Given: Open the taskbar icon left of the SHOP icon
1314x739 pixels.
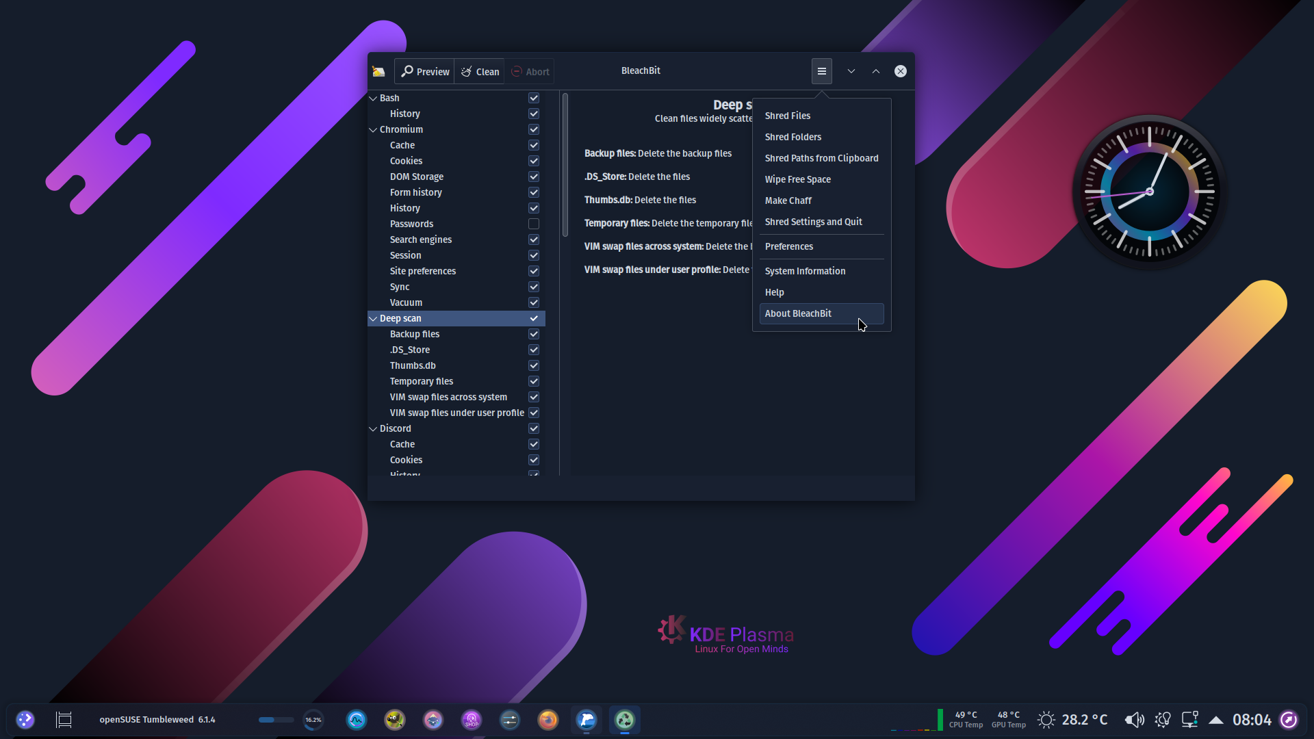Looking at the screenshot, I should click(433, 720).
